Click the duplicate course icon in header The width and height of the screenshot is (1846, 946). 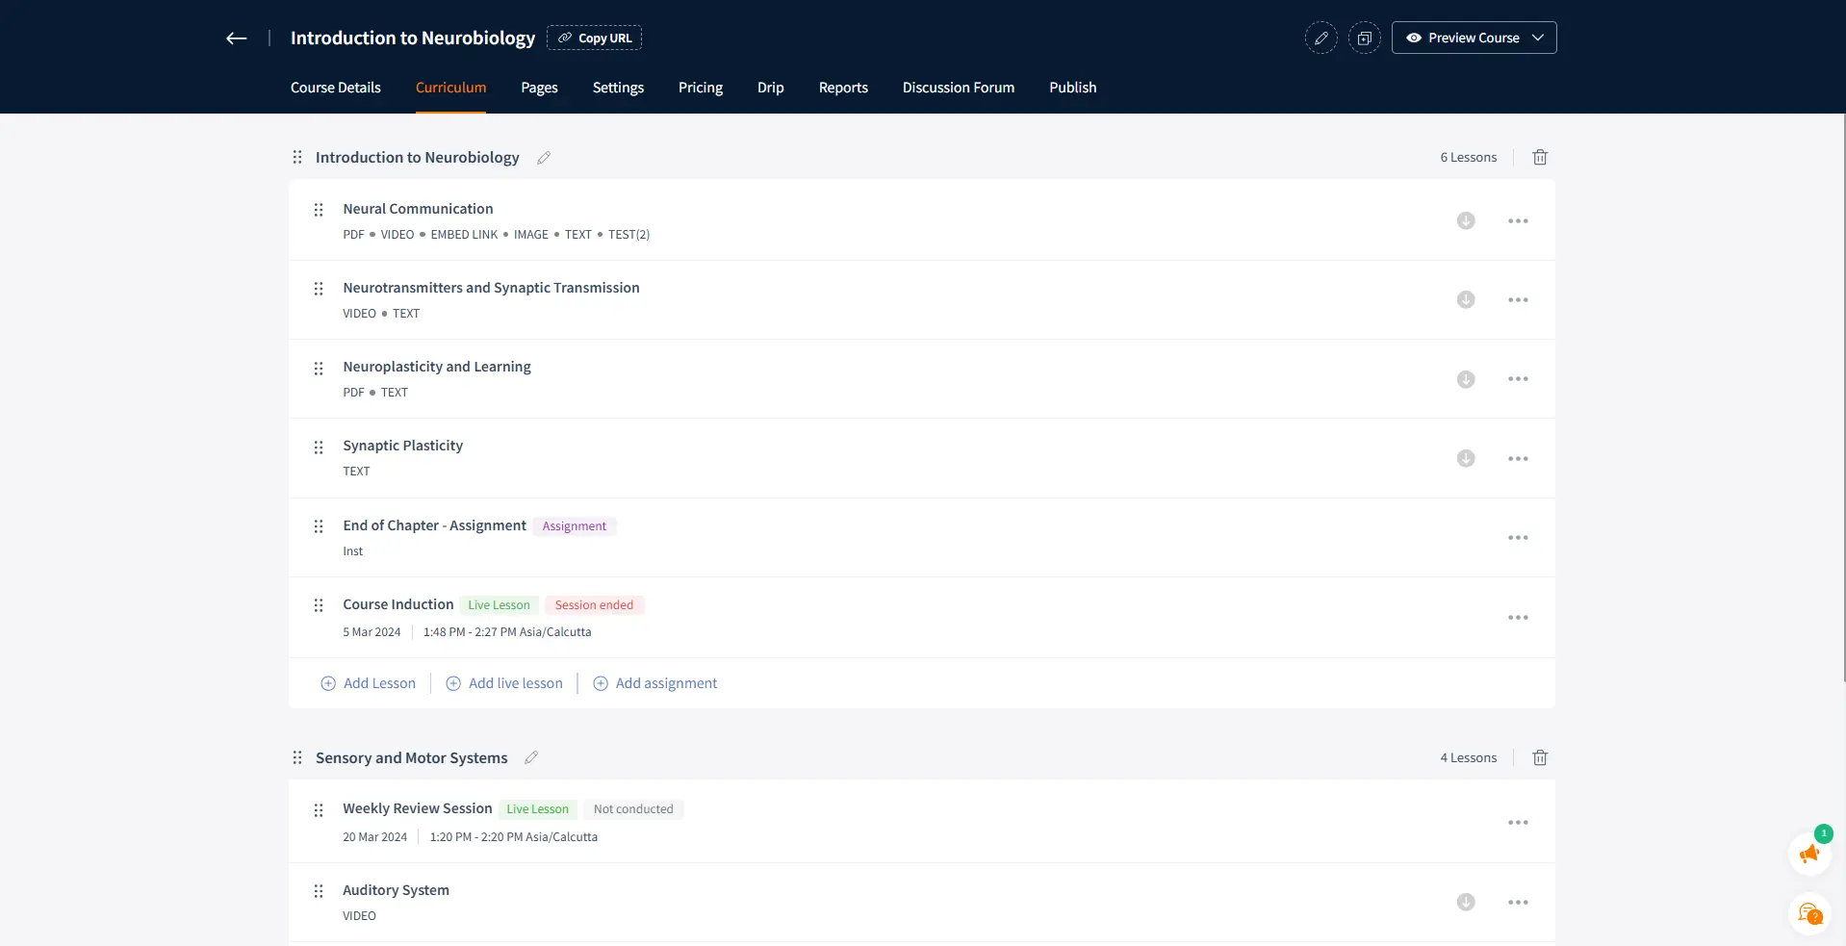click(x=1364, y=38)
